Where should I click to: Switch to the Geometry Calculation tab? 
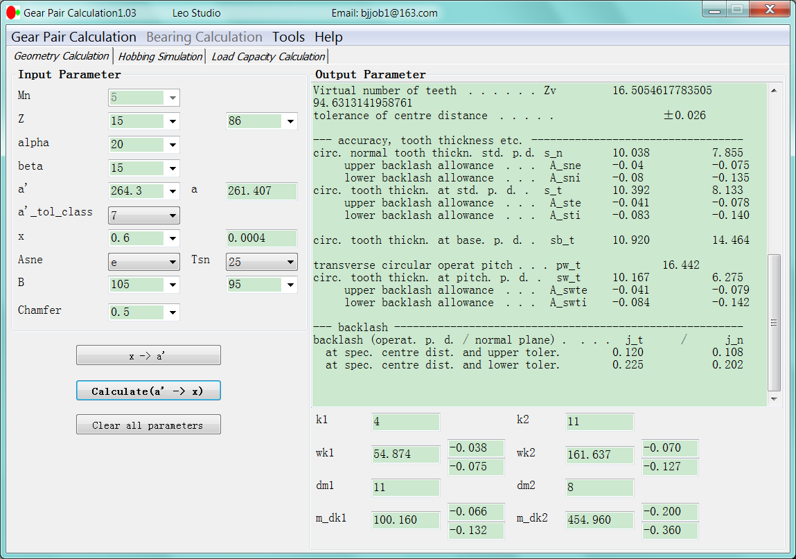[62, 56]
